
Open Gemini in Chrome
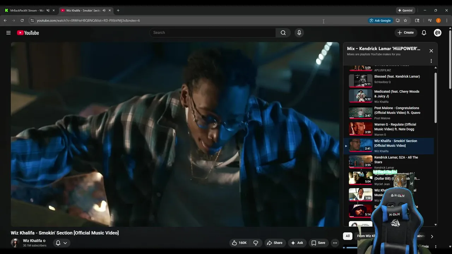tap(405, 11)
